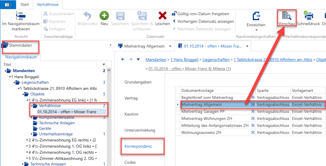This screenshot has height=166, width=326.
Task: Click the Ausschneiden scissors icon
Action: pos(45,14)
